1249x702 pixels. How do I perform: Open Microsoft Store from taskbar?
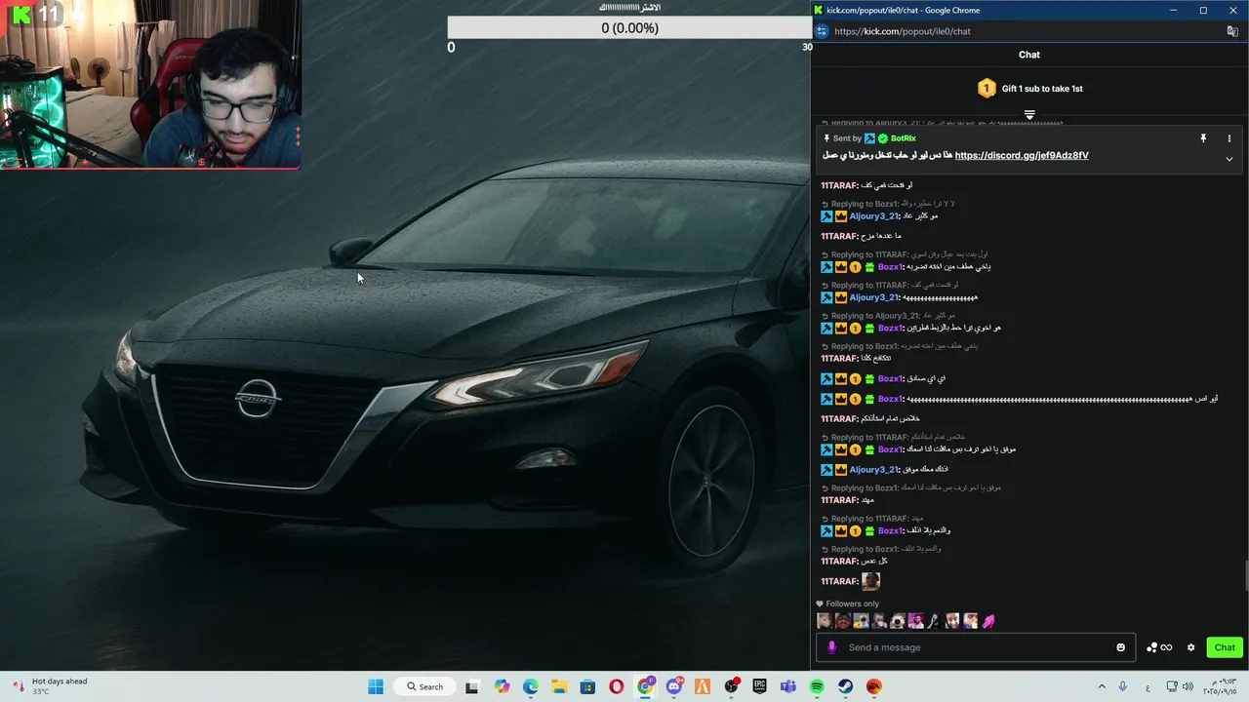click(587, 686)
